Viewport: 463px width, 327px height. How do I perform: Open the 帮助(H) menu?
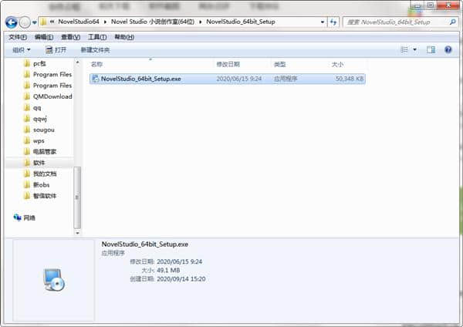(x=124, y=37)
